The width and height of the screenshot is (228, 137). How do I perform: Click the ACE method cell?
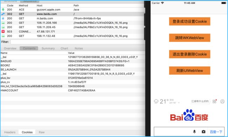(21, 9)
